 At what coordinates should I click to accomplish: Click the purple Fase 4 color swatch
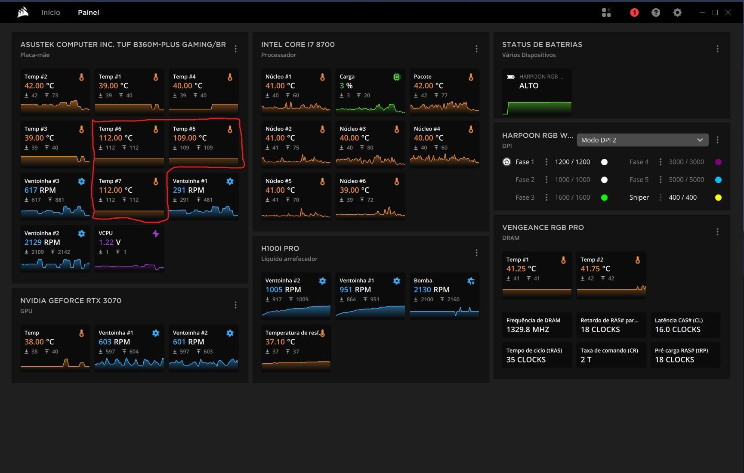coord(718,162)
